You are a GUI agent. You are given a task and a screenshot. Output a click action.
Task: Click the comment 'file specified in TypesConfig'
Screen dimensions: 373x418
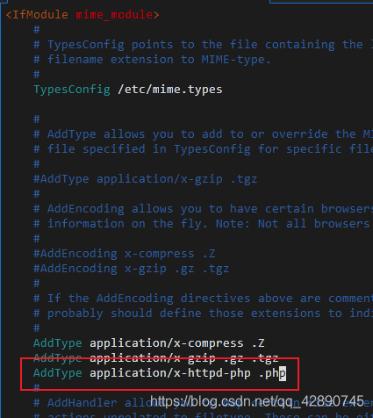pos(204,149)
